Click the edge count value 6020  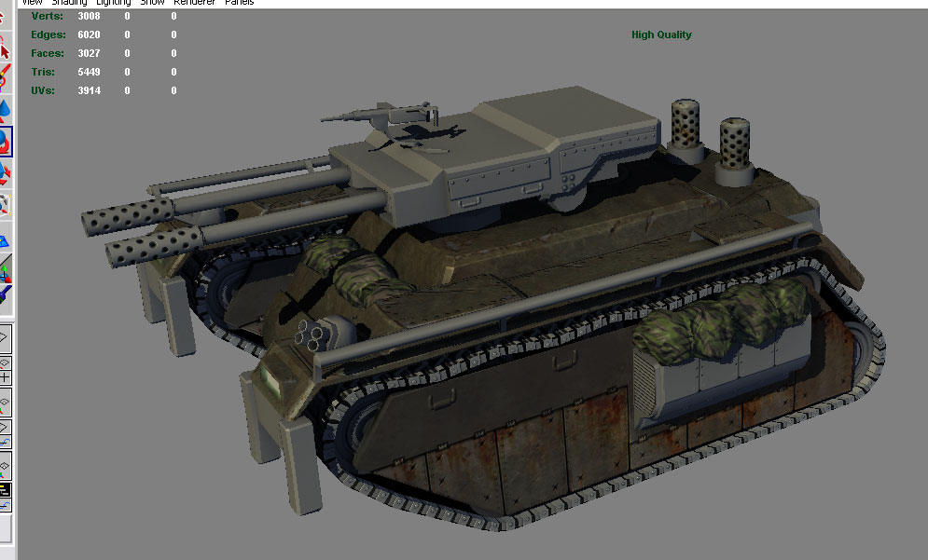tap(89, 34)
